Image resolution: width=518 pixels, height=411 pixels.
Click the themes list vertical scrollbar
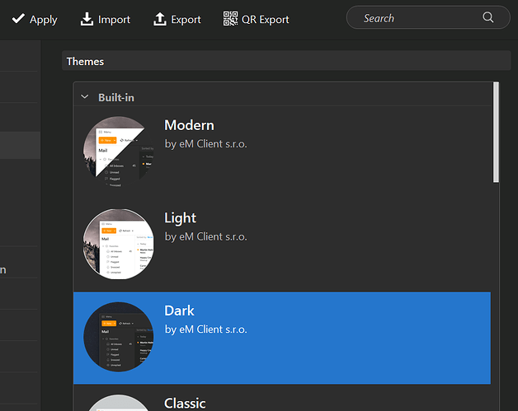pyautogui.click(x=496, y=132)
